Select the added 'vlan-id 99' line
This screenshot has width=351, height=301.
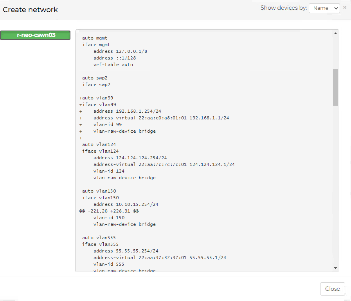[x=107, y=124]
